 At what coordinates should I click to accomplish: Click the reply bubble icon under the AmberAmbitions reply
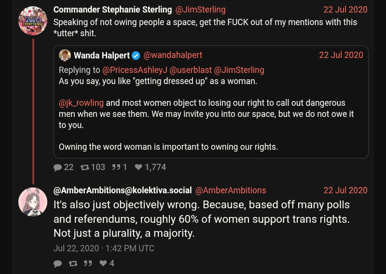[x=58, y=263]
